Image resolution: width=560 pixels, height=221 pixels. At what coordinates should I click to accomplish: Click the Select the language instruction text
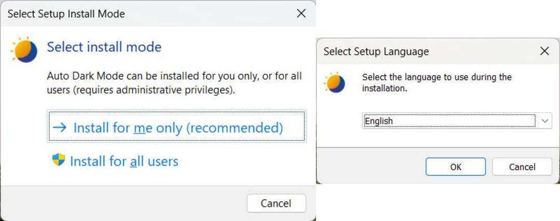click(437, 82)
